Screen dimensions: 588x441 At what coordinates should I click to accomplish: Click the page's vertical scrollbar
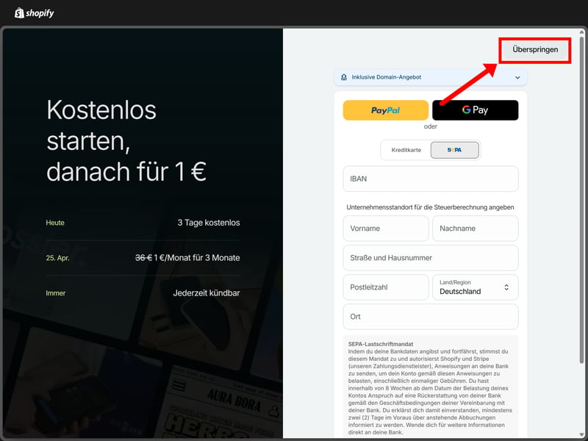point(581,198)
